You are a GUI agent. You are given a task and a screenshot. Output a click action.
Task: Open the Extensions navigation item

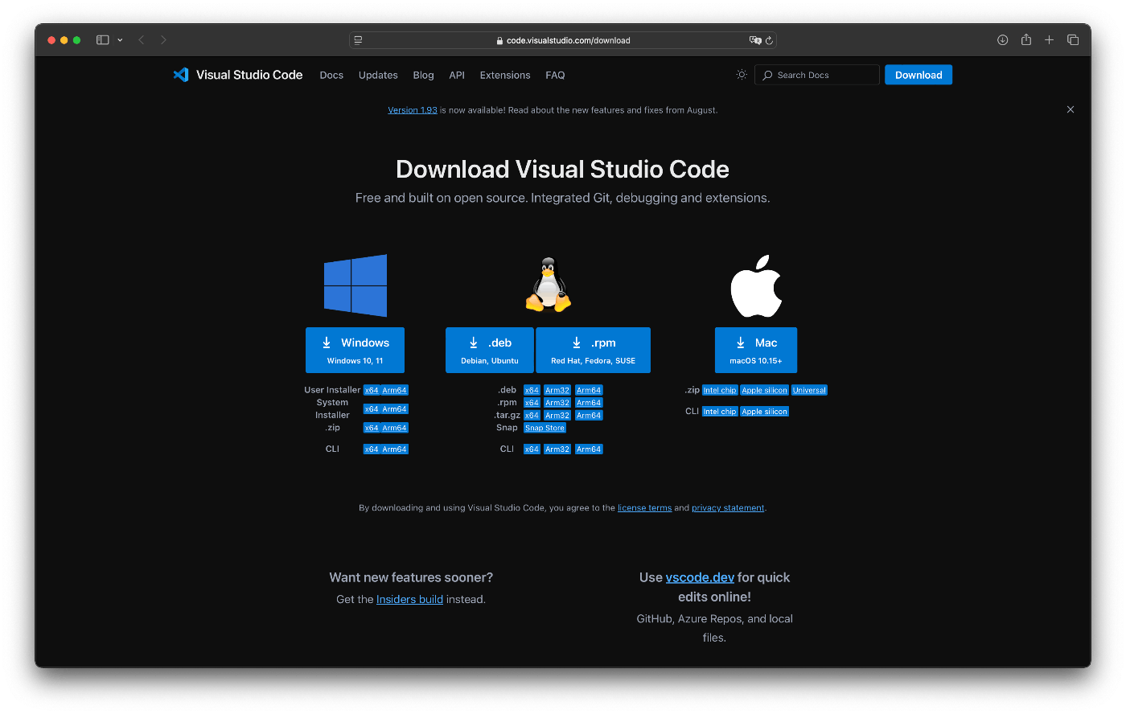point(505,76)
